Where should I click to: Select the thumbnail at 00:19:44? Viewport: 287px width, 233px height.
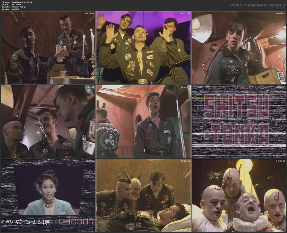[x=48, y=195]
